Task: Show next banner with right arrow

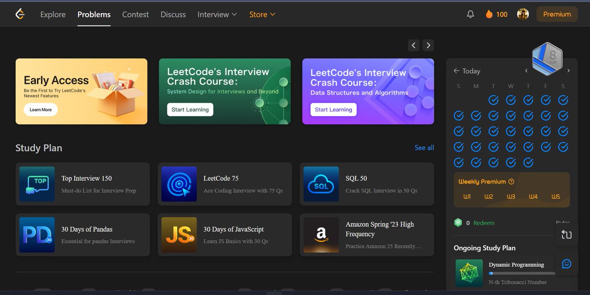Action: [x=428, y=45]
